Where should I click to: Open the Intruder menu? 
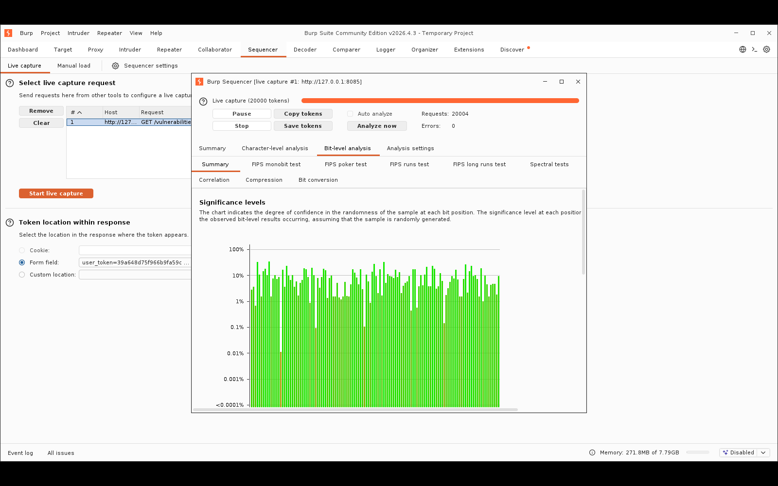(78, 33)
